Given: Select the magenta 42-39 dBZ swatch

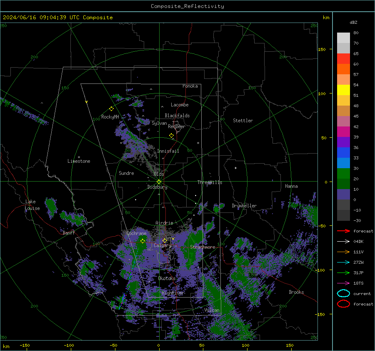Looking at the screenshot, I should point(343,132).
